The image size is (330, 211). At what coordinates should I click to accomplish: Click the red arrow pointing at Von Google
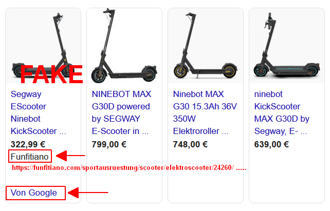click(88, 193)
